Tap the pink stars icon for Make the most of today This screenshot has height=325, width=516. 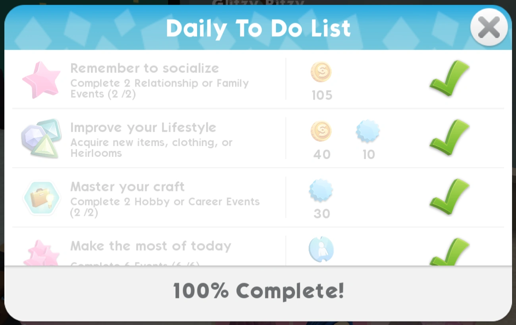(41, 253)
